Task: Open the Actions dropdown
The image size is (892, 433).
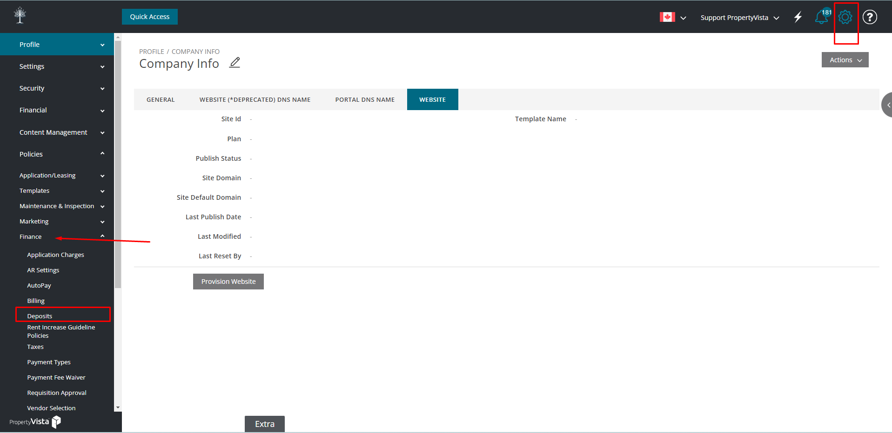Action: 845,60
